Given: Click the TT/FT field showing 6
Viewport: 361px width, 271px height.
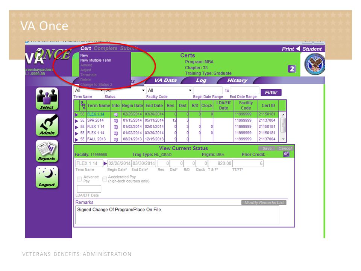Looking at the screenshot, I should pos(248,163).
